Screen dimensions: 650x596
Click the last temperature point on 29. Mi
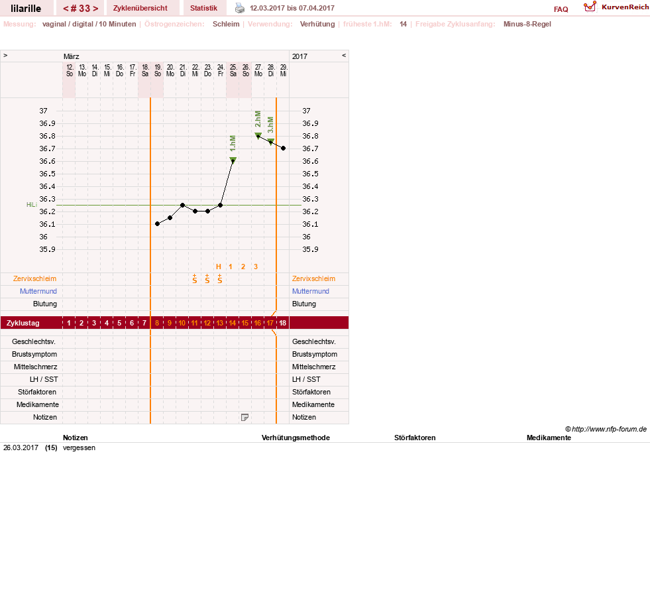tap(284, 148)
